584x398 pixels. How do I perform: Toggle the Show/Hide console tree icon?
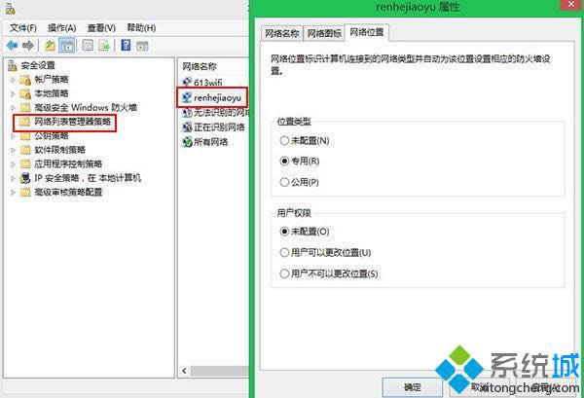coord(66,46)
